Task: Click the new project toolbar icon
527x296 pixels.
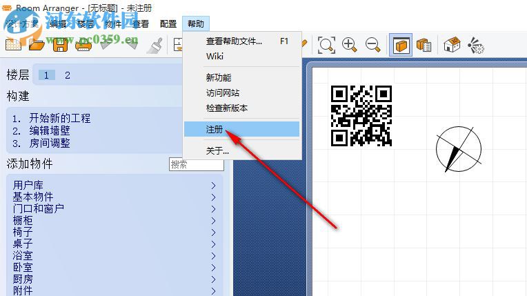Action: click(x=13, y=45)
